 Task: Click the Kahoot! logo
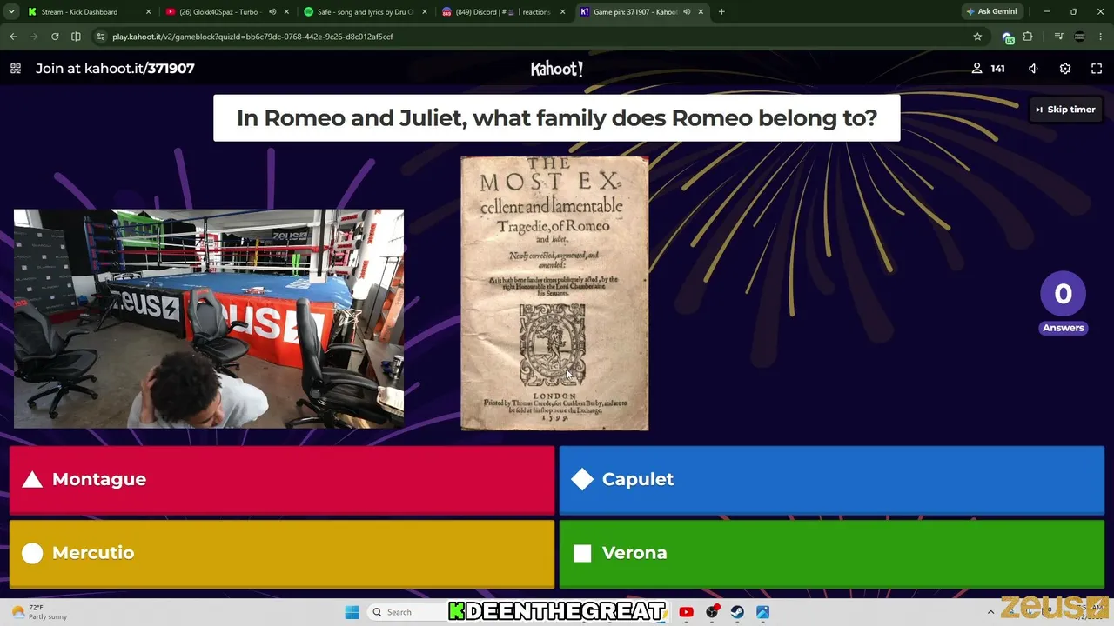tap(557, 69)
